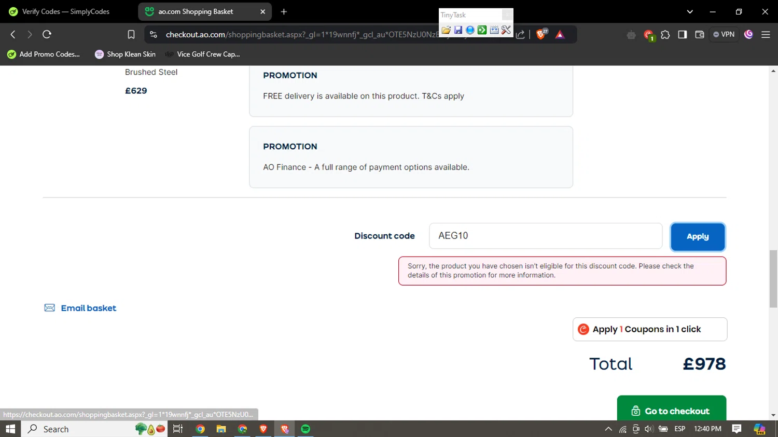The height and width of the screenshot is (437, 778).
Task: Open the Vice Golf Crew Cap bookmark
Action: (202, 54)
